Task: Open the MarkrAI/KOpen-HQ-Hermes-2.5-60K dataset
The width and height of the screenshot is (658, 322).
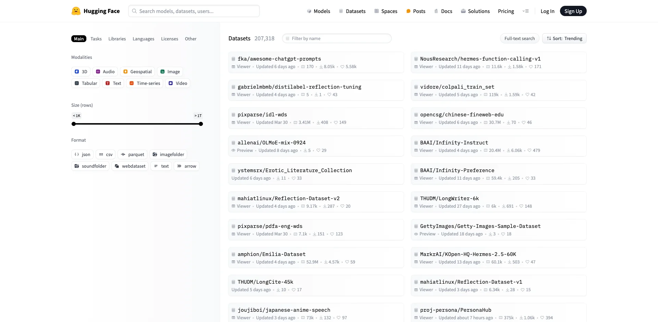Action: (x=499, y=258)
